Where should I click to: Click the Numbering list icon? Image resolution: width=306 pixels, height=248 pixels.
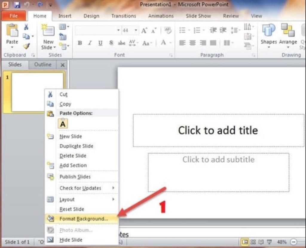pyautogui.click(x=197, y=30)
